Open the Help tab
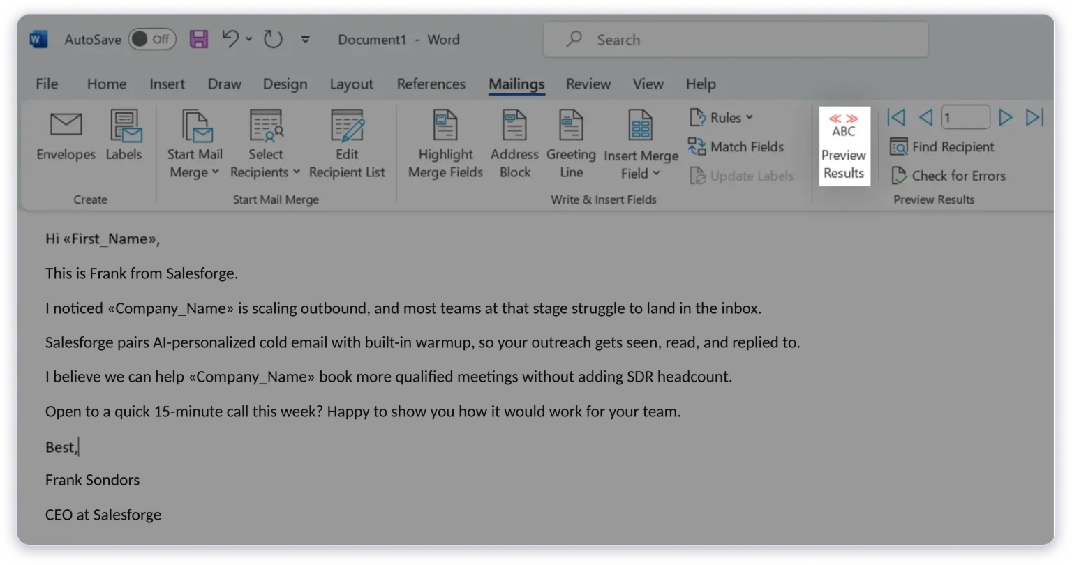This screenshot has height=565, width=1072. [701, 84]
